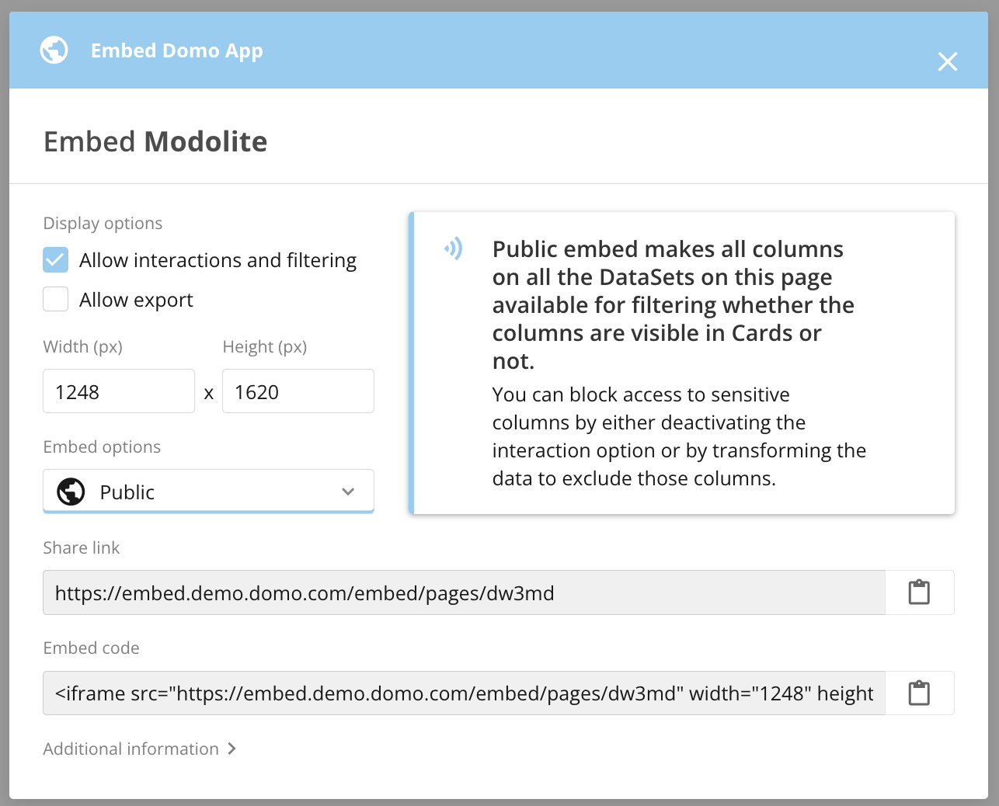Click the chevron next to Additional information
Screen dimensions: 999x806
(x=231, y=749)
